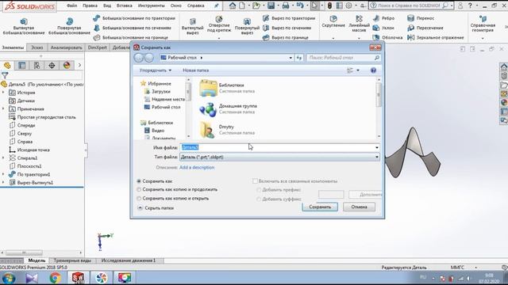Screen dimensions: 508x285
Task: Click the home icon in top toolbar
Action: tap(233, 6)
